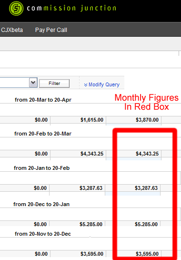Click the $1,615.00 amount cell

pos(92,120)
